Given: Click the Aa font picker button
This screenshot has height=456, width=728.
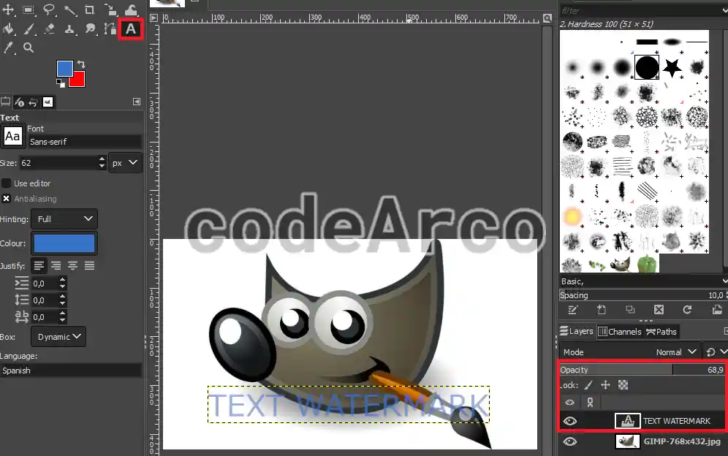Looking at the screenshot, I should pyautogui.click(x=12, y=137).
